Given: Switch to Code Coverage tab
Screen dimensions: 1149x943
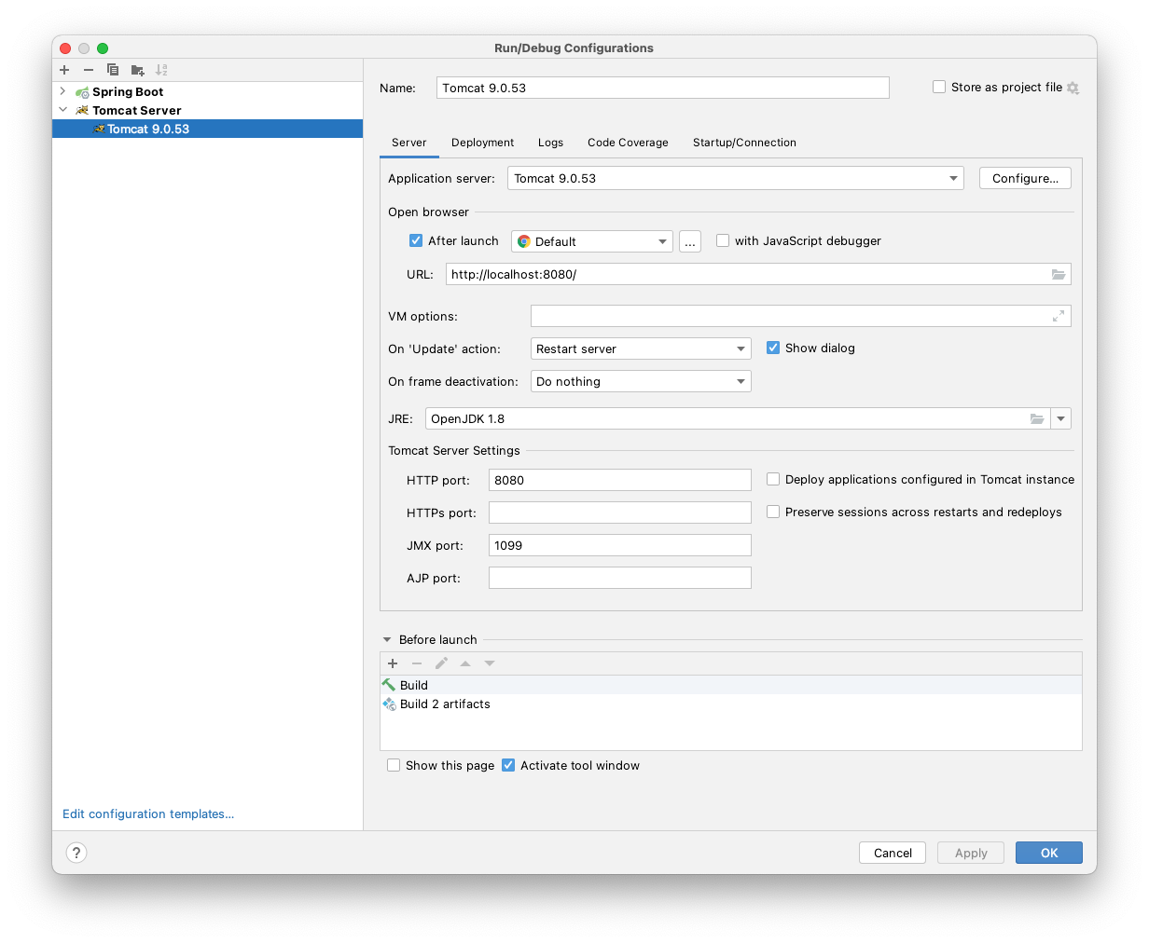Looking at the screenshot, I should point(628,143).
